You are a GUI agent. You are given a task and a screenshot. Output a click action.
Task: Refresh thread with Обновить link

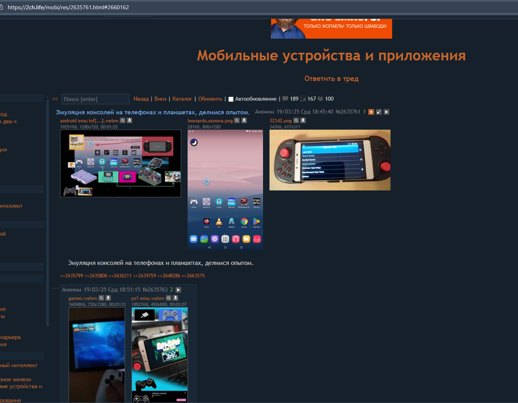pos(210,99)
